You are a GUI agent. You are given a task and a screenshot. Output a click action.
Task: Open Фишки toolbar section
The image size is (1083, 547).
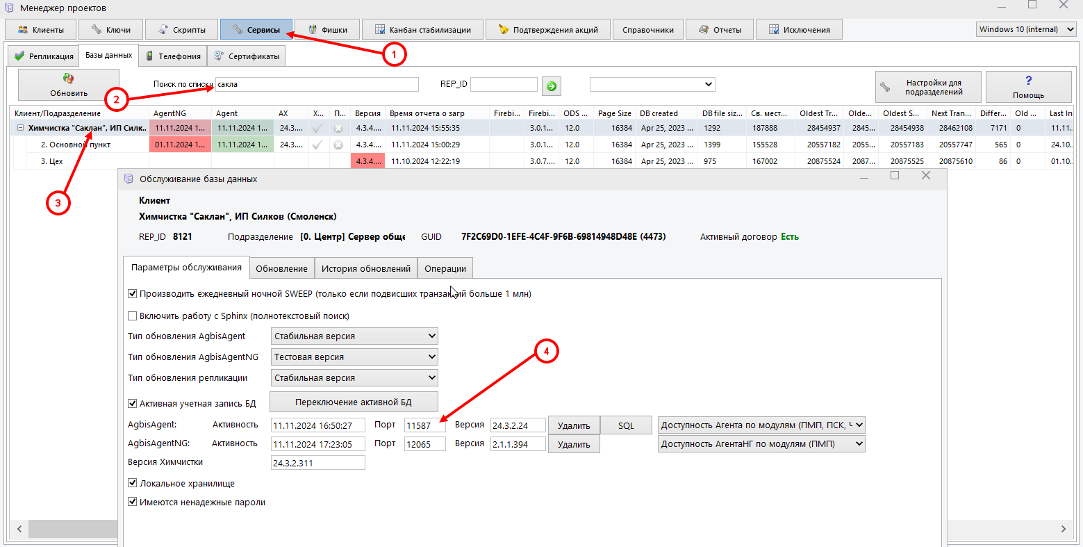pos(327,30)
